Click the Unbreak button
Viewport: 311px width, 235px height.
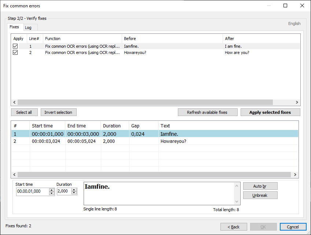[x=260, y=195]
